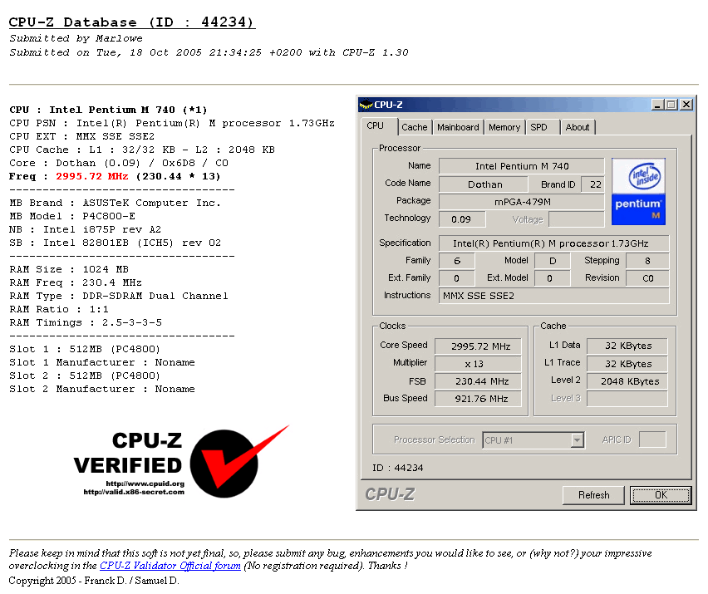Click the FSB value 230.44 MHz
Viewport: 708px width, 594px height.
tap(478, 381)
